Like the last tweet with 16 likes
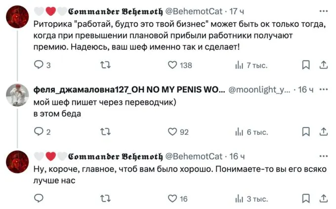 pos(172,199)
